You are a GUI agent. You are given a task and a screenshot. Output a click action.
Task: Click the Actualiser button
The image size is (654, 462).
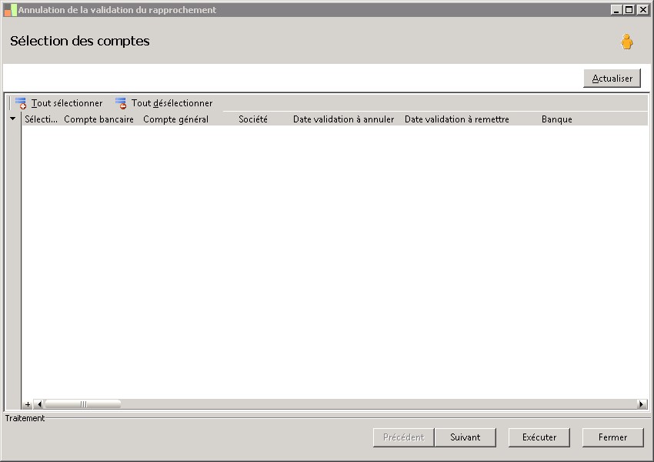pos(612,79)
